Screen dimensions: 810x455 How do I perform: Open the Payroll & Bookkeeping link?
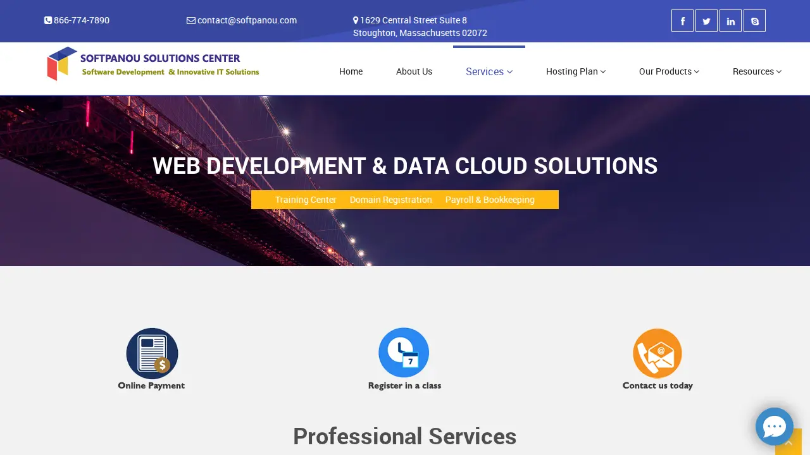[x=490, y=200]
